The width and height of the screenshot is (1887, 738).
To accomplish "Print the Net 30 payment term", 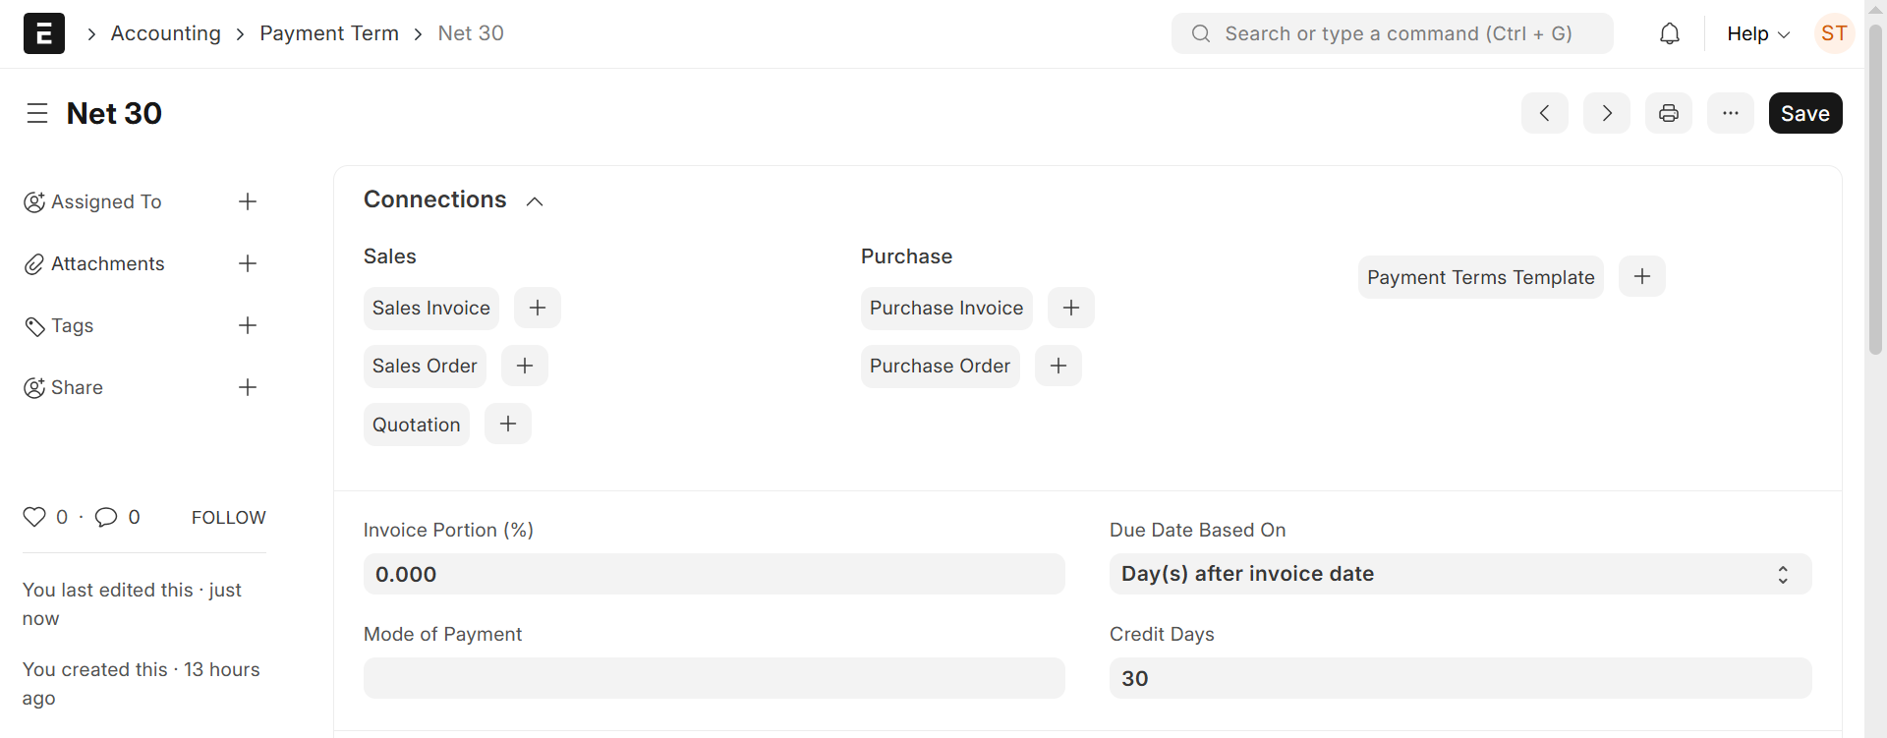I will point(1669,112).
